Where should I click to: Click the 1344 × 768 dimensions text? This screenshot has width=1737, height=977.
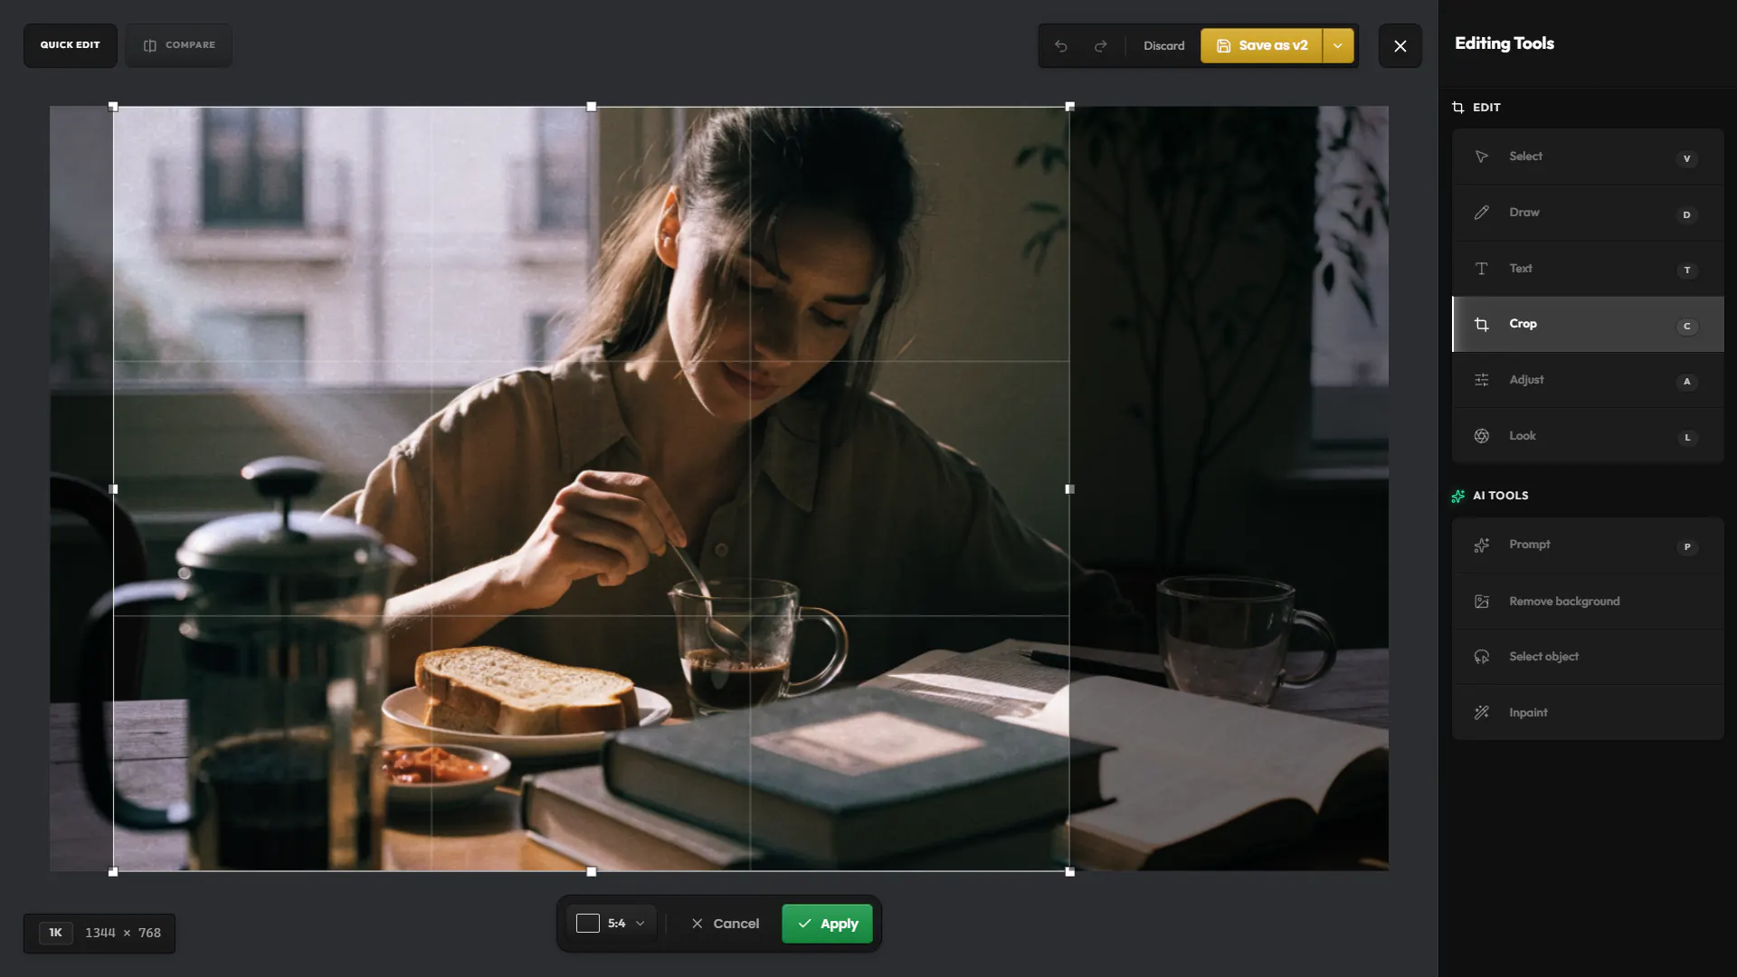[x=123, y=933]
